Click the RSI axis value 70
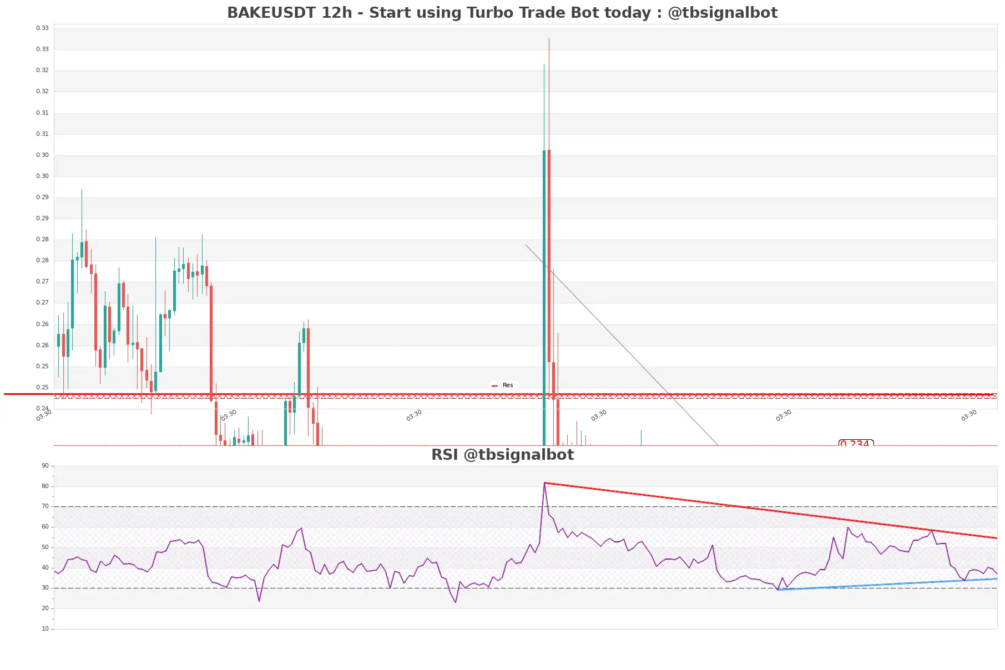Viewport: 1005px width, 670px height. 45,506
